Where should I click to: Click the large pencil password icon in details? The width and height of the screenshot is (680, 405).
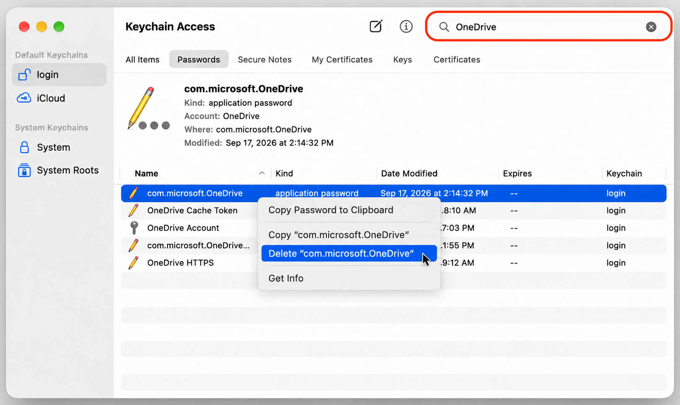[148, 108]
